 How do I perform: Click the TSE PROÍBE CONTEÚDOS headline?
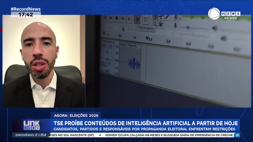coord(145,123)
